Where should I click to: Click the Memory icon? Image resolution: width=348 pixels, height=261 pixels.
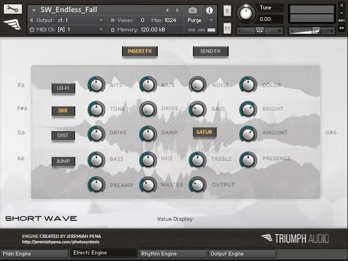[x=113, y=30]
